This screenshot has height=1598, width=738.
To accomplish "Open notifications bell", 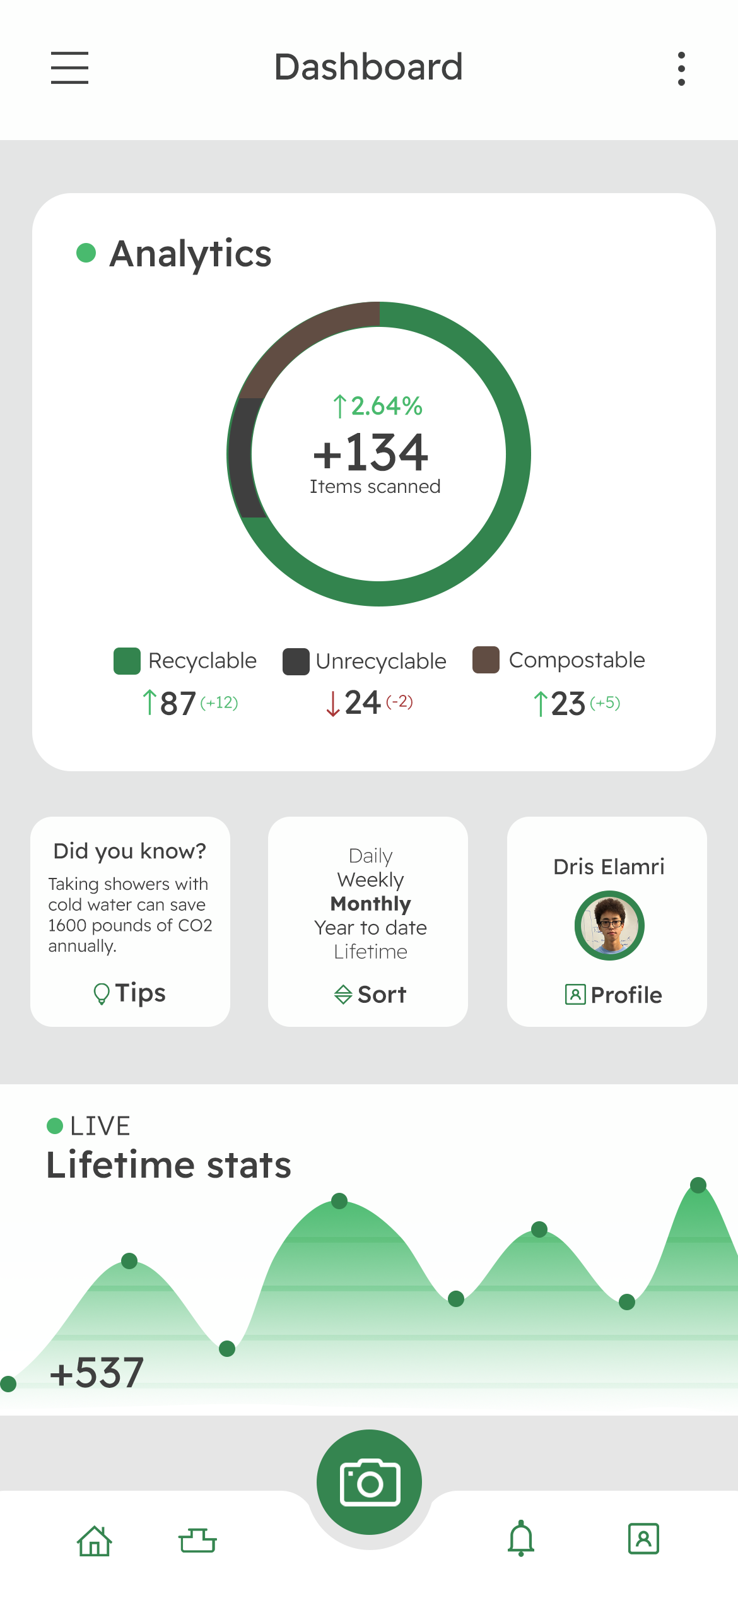I will point(521,1539).
